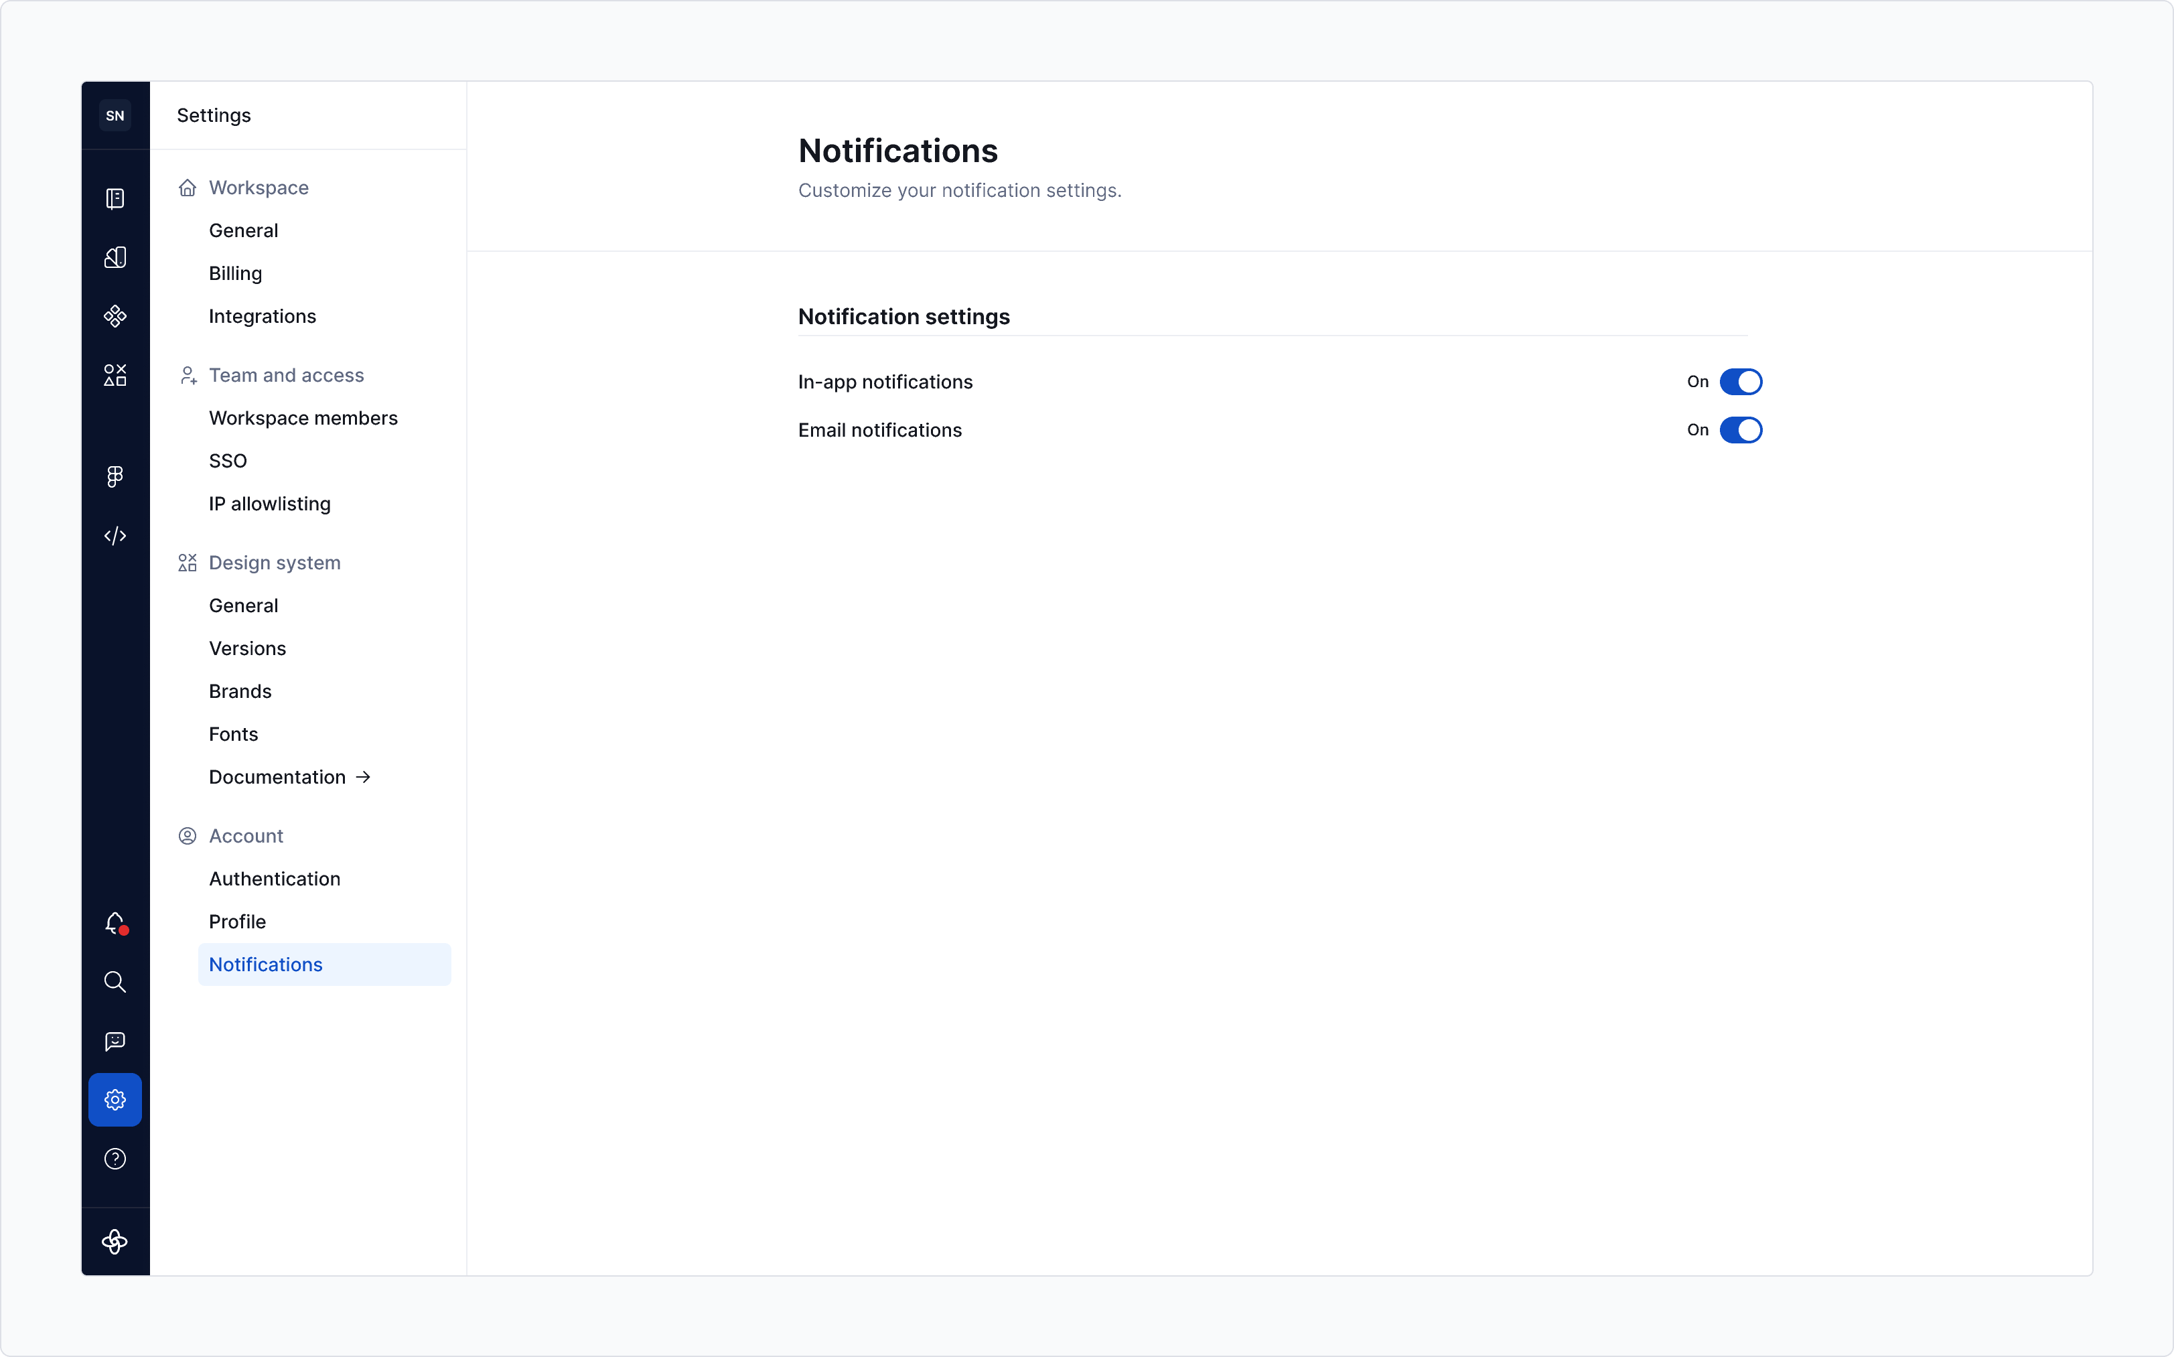
Task: Switch to the Profile settings page
Action: (237, 921)
